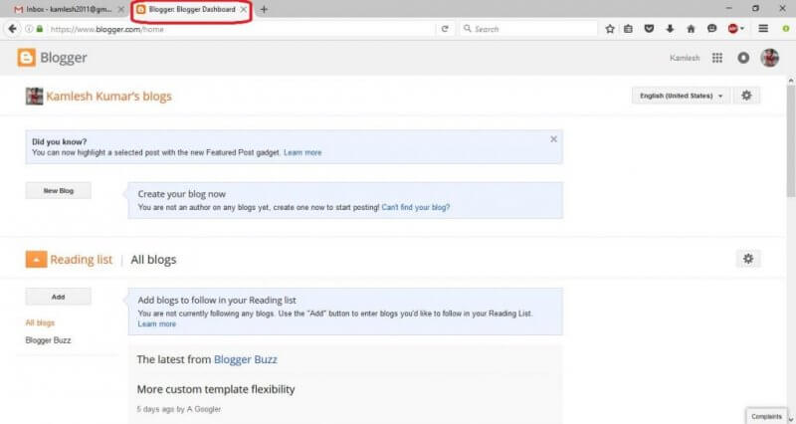Bookmark this page with star icon
The image size is (796, 424).
[x=610, y=29]
